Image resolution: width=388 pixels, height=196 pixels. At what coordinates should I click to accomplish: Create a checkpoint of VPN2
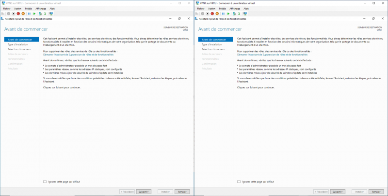pos(40,14)
